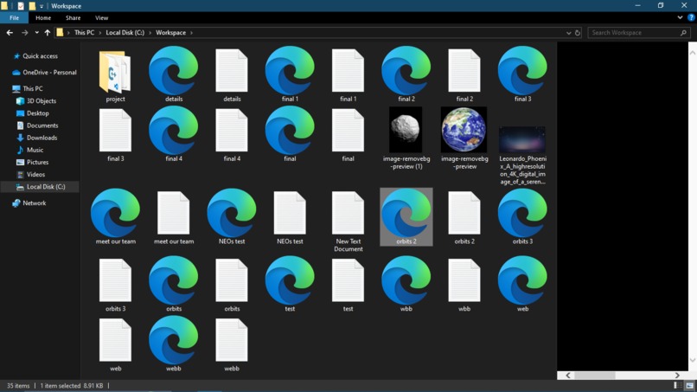
Task: Open the address bar history dropdown
Action: [568, 33]
